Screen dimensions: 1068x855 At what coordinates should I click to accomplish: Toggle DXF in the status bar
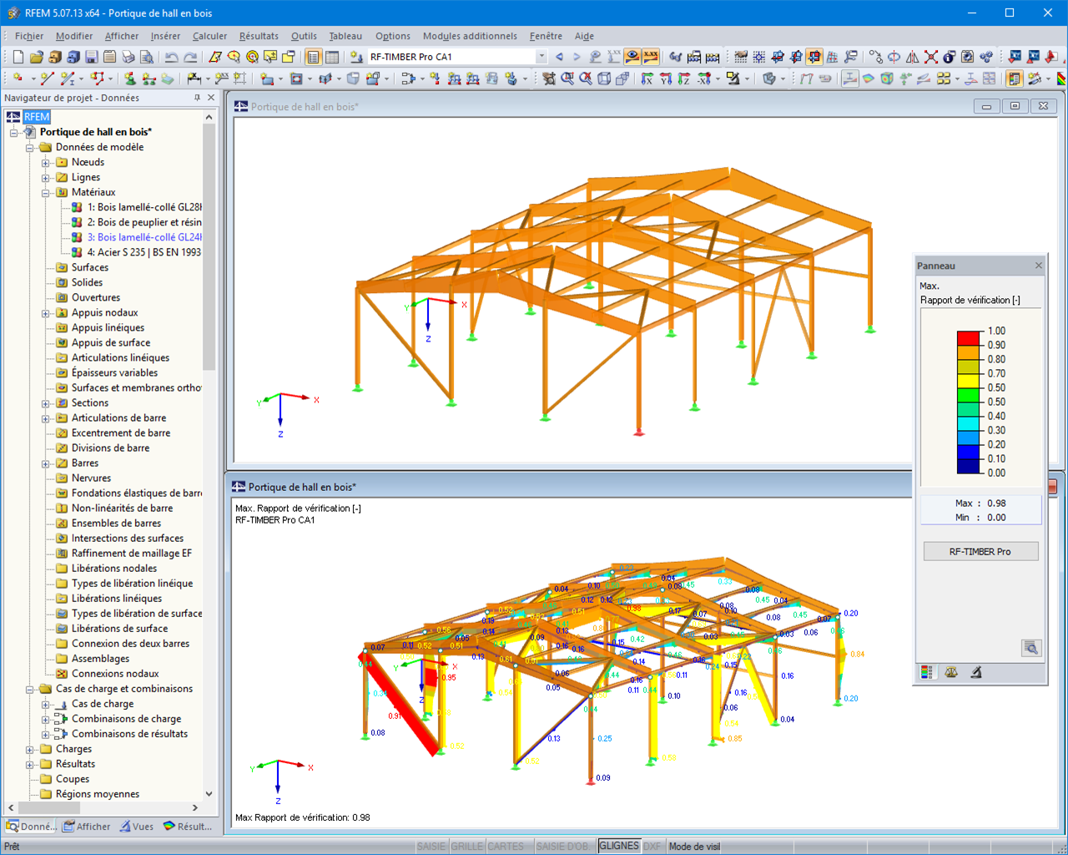652,847
